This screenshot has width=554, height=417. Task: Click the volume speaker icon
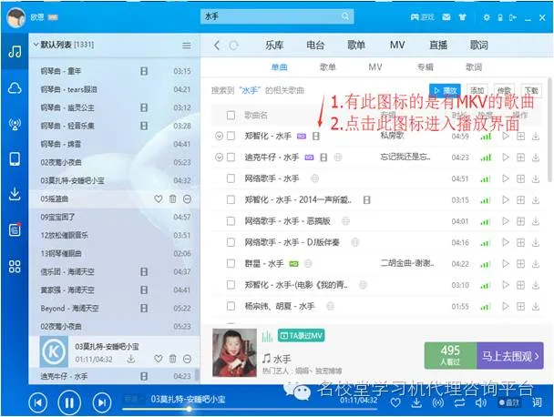point(481,402)
